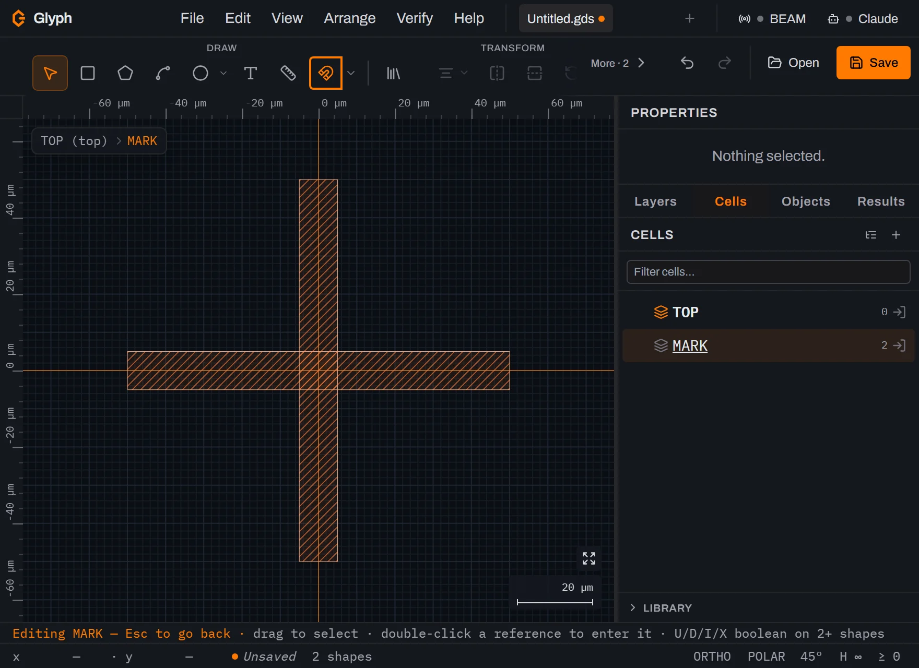Open the snap options dropdown arrow
This screenshot has width=919, height=668.
(x=351, y=73)
